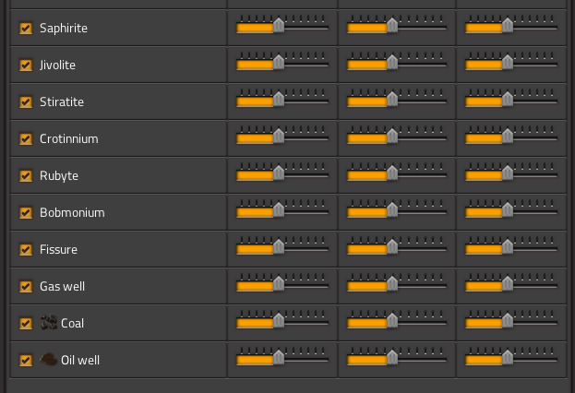
Task: Disable the Stiratite checkbox
Action: coord(26,101)
